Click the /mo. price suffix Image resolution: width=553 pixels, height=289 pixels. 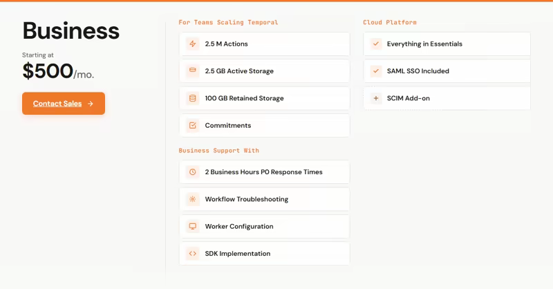tap(84, 75)
